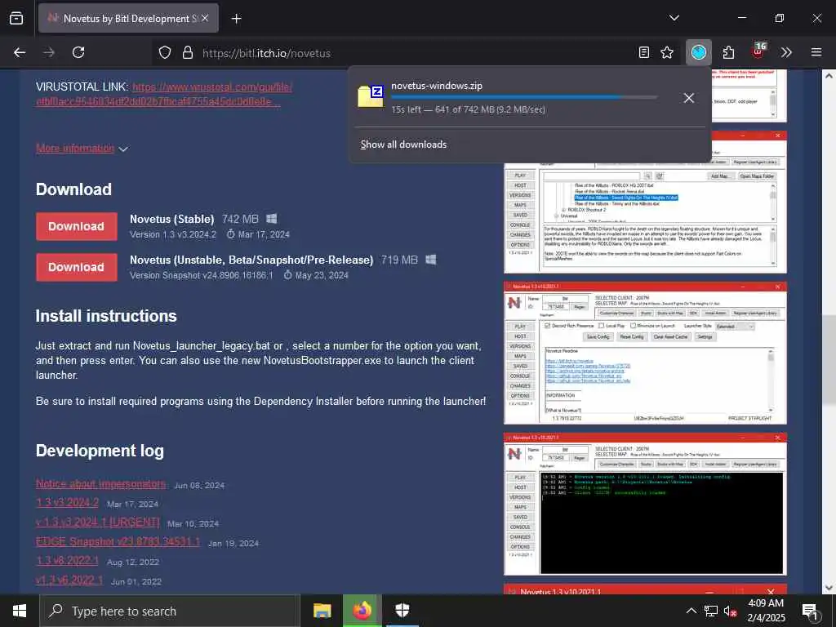This screenshot has width=836, height=627.
Task: Open the Extensions puzzle icon
Action: 728,53
